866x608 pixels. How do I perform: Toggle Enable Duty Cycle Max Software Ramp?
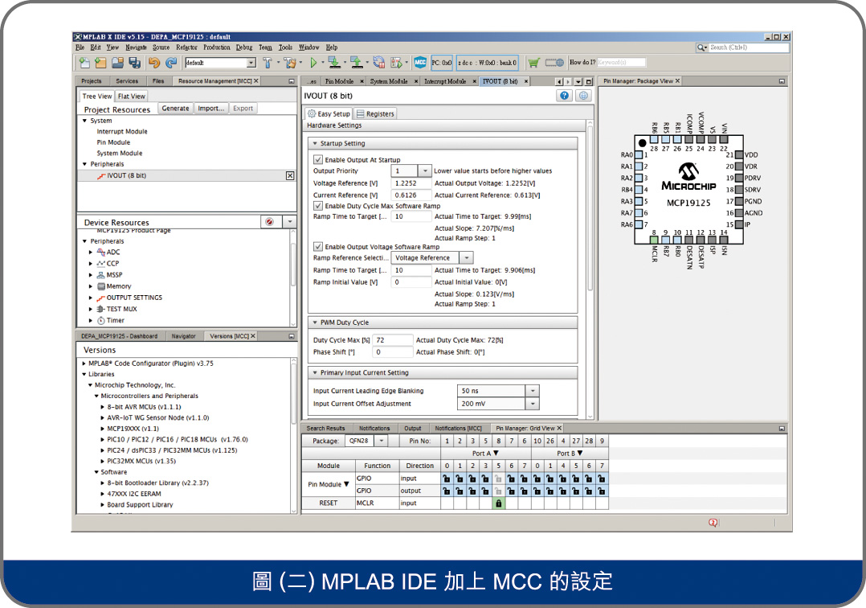(318, 206)
